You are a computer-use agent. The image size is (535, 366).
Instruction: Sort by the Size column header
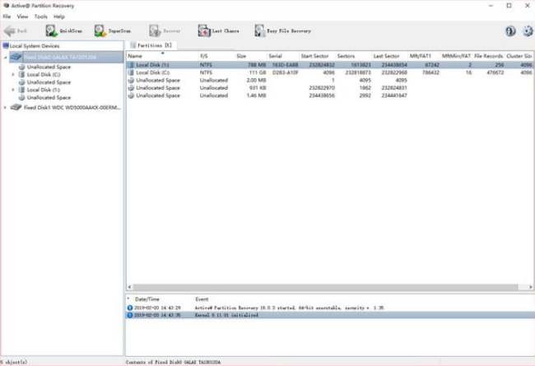tap(251, 56)
